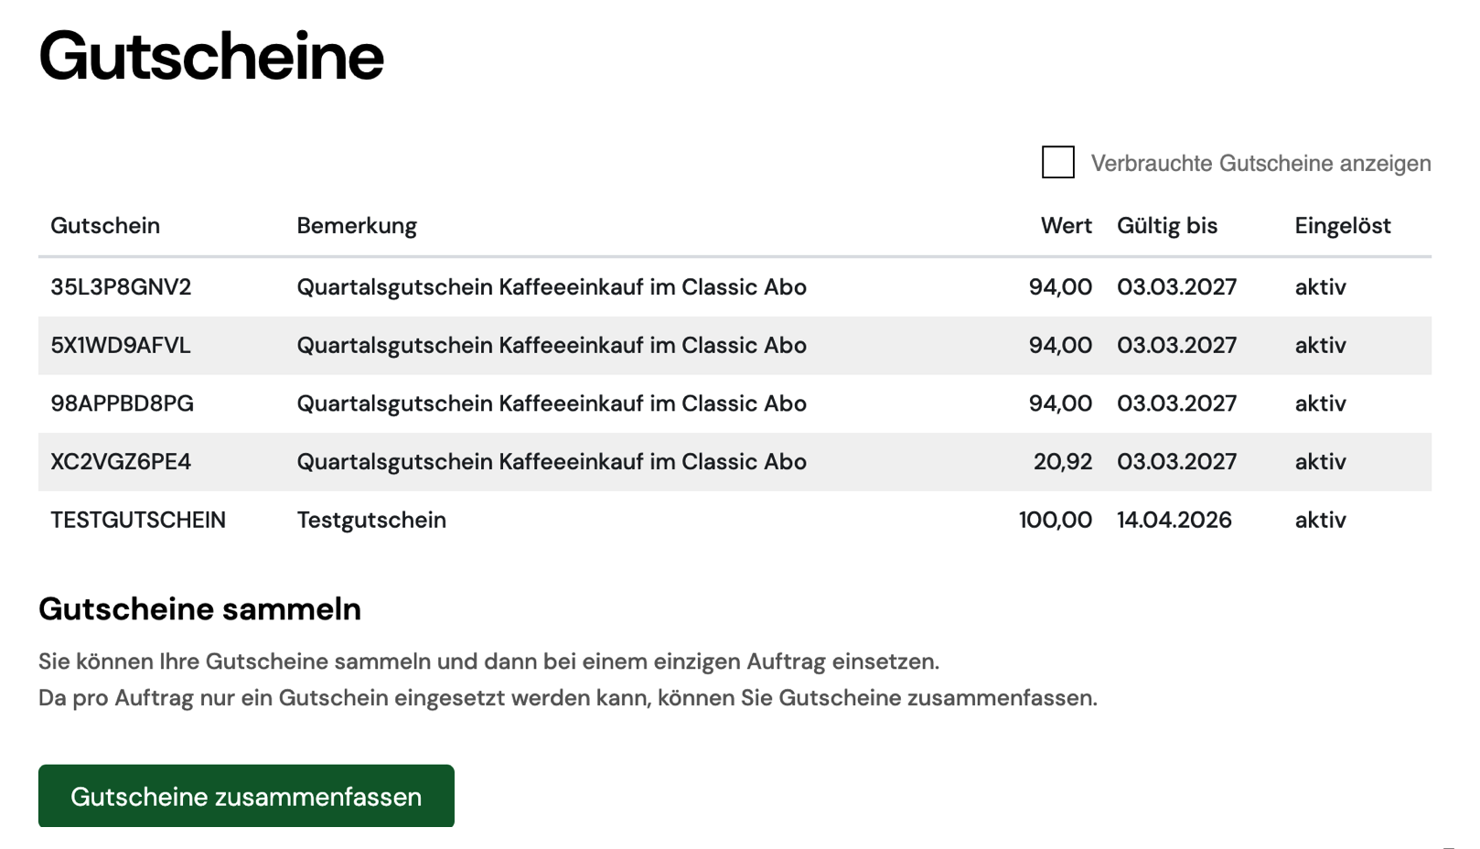Click the 20,92 voucher value
The height and width of the screenshot is (849, 1480).
(1063, 462)
